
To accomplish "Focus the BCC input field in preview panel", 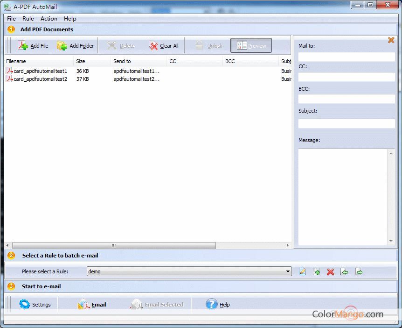I will point(347,99).
